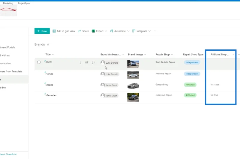This screenshot has width=240, height=159.
Task: Click Affiliated badge in Mazda row
Action: (190, 85)
